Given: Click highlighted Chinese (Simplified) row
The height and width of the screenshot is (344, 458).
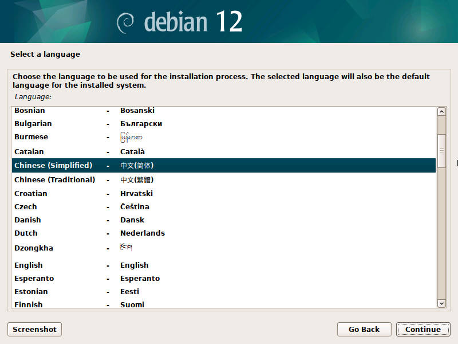Looking at the screenshot, I should point(53,165).
